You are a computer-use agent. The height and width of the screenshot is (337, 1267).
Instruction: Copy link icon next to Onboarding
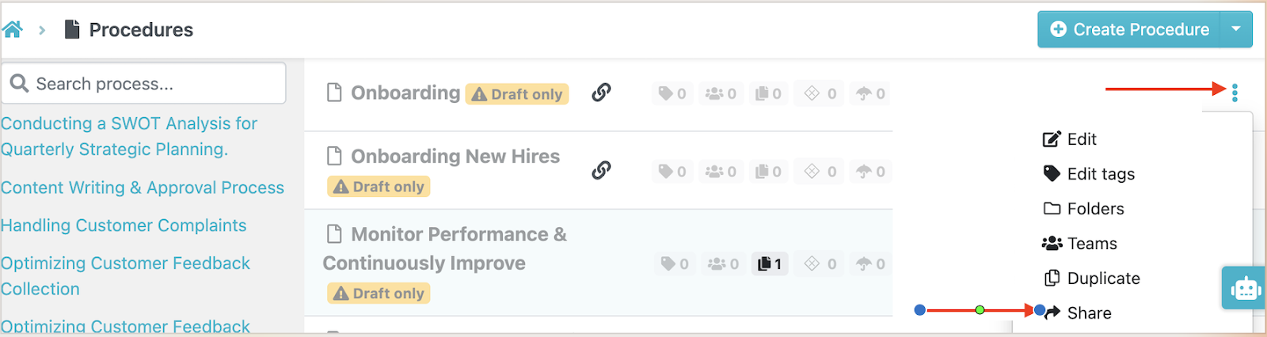601,93
